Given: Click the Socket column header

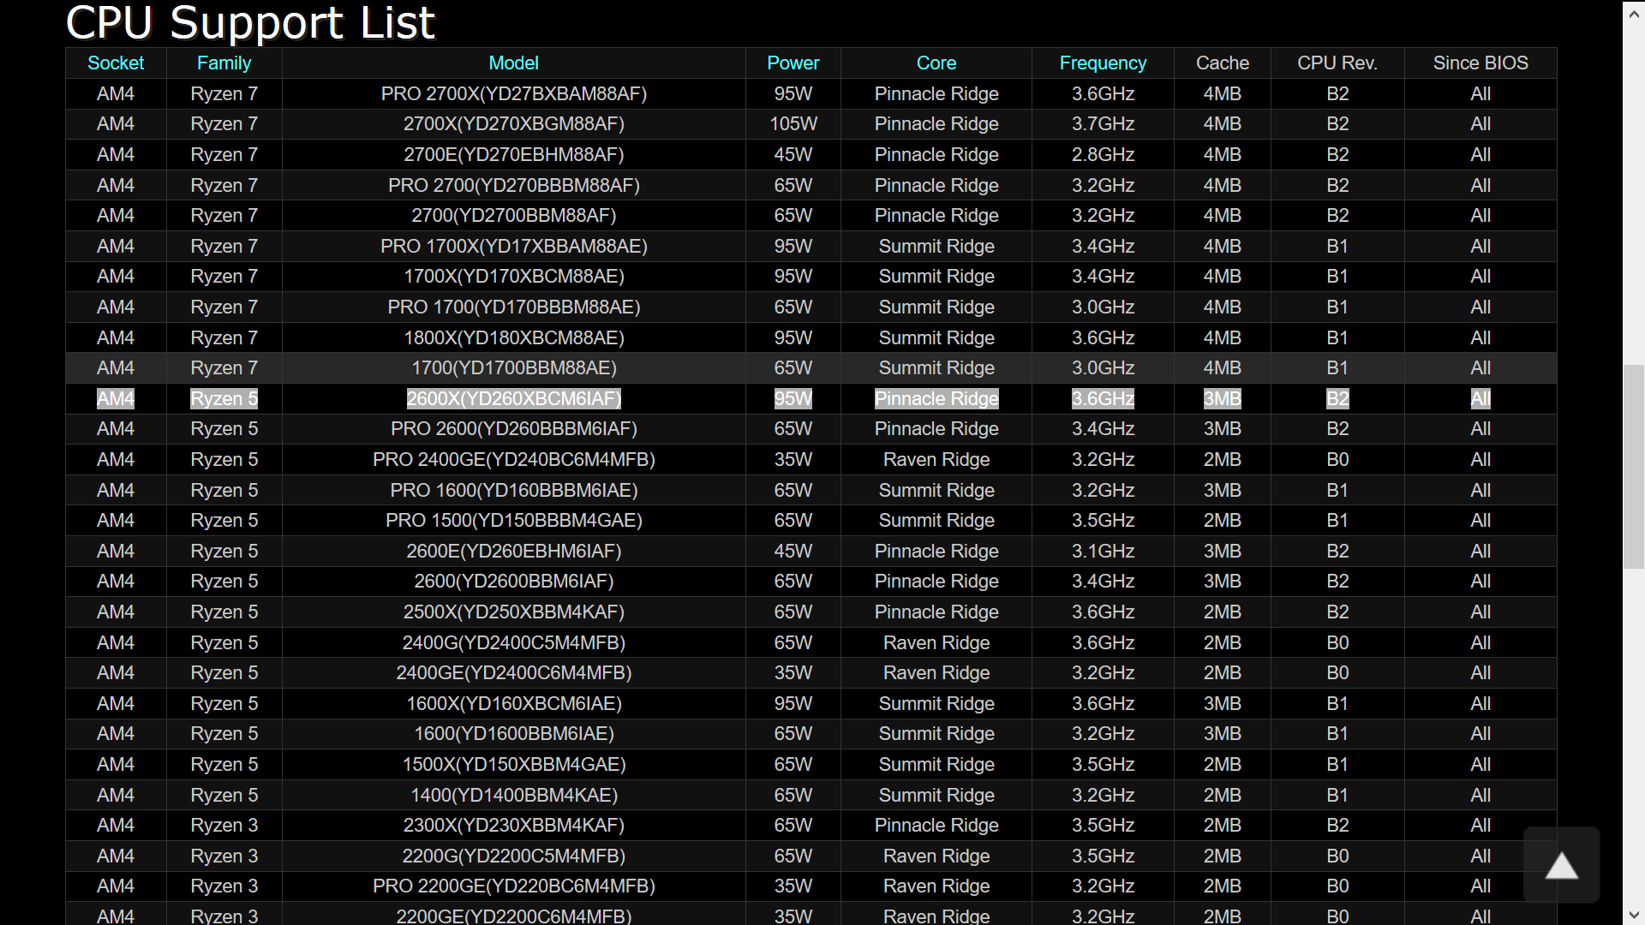Looking at the screenshot, I should (116, 63).
